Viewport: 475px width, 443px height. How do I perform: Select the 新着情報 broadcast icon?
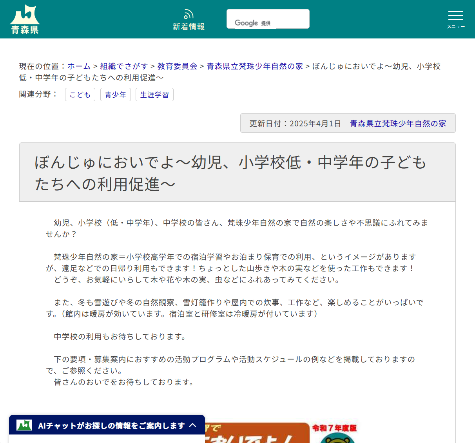pyautogui.click(x=189, y=14)
